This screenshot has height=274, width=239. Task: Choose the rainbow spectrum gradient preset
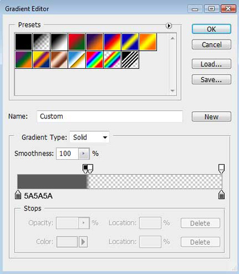coord(94,60)
